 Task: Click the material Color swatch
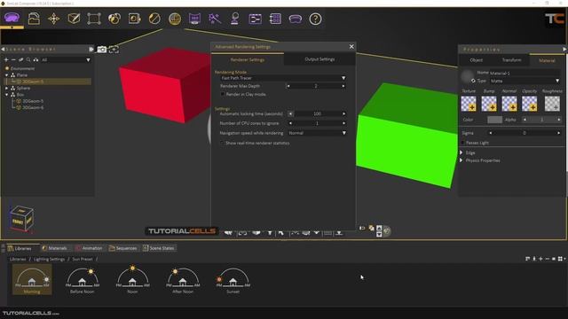(494, 120)
